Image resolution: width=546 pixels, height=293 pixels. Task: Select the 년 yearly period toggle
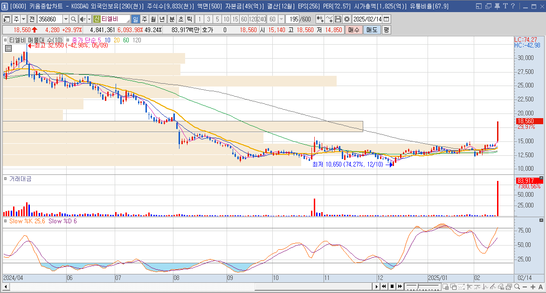click(162, 19)
